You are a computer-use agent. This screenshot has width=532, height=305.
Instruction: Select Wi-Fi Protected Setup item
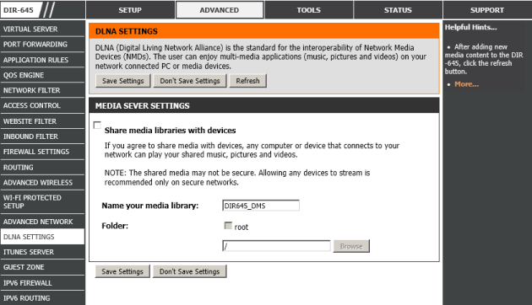point(42,201)
